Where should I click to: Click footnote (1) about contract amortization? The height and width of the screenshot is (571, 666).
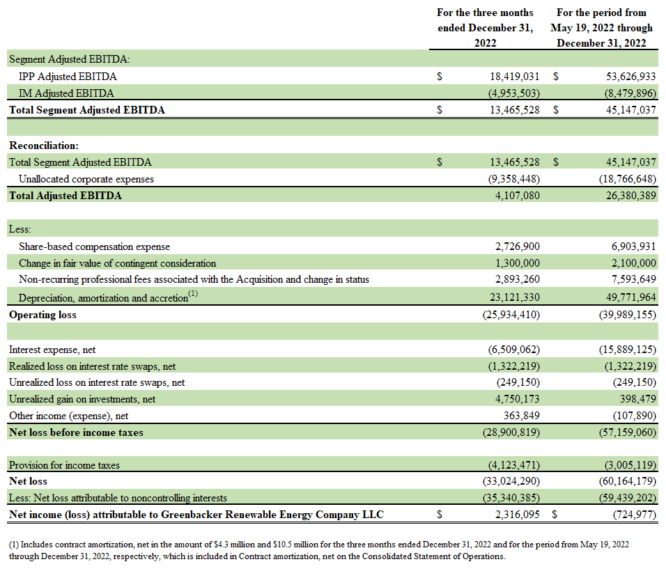tap(319, 551)
